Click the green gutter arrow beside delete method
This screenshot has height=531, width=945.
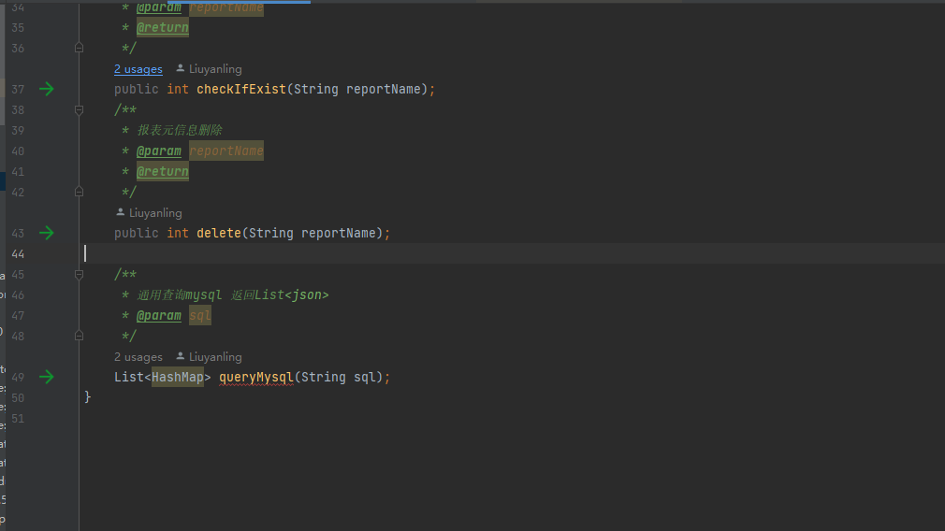click(46, 233)
